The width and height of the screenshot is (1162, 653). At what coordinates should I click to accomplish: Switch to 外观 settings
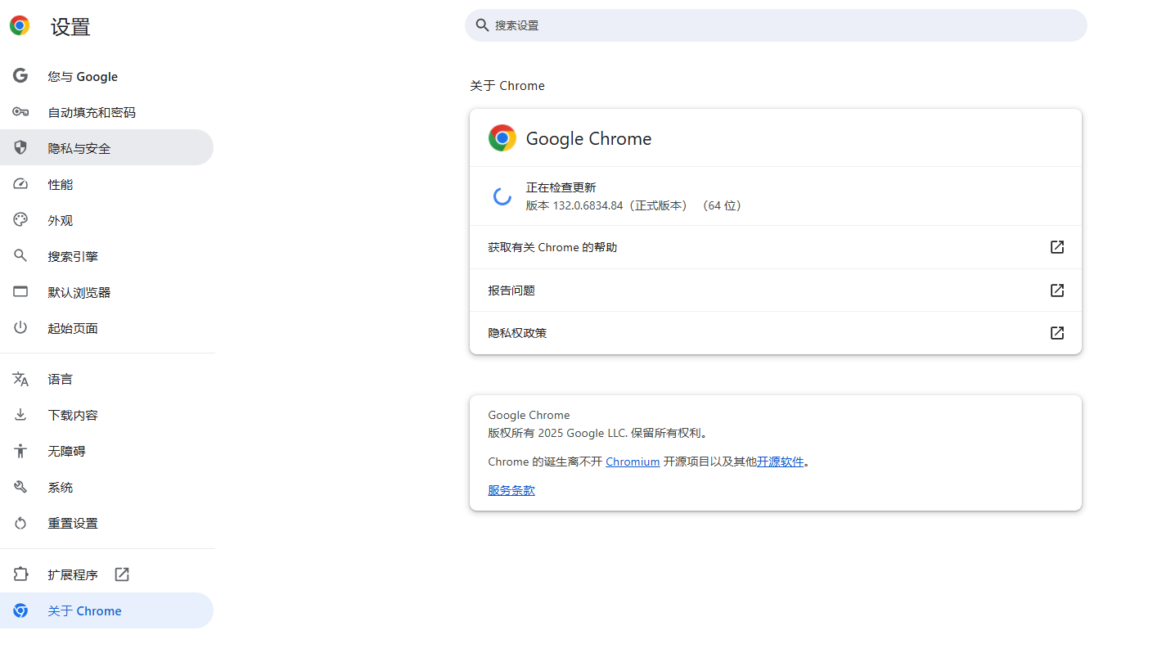106,220
